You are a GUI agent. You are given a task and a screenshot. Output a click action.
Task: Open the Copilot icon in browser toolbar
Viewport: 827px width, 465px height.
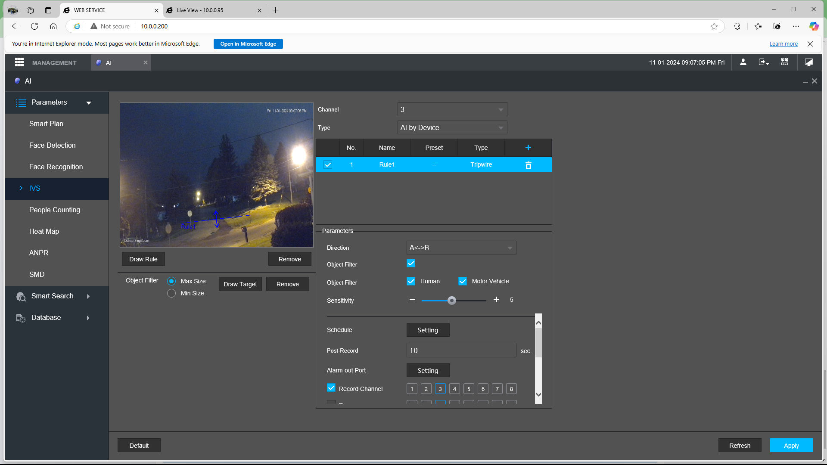(814, 26)
